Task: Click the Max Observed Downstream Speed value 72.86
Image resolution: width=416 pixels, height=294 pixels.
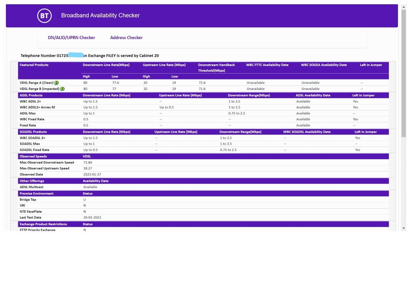Action: pos(88,162)
